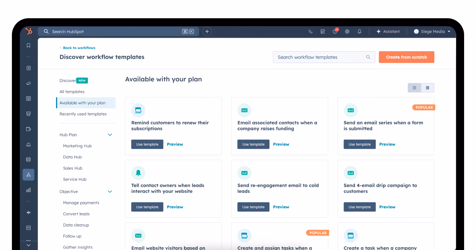Filter by Gather insights objective
The image size is (476, 250).
pyautogui.click(x=78, y=247)
